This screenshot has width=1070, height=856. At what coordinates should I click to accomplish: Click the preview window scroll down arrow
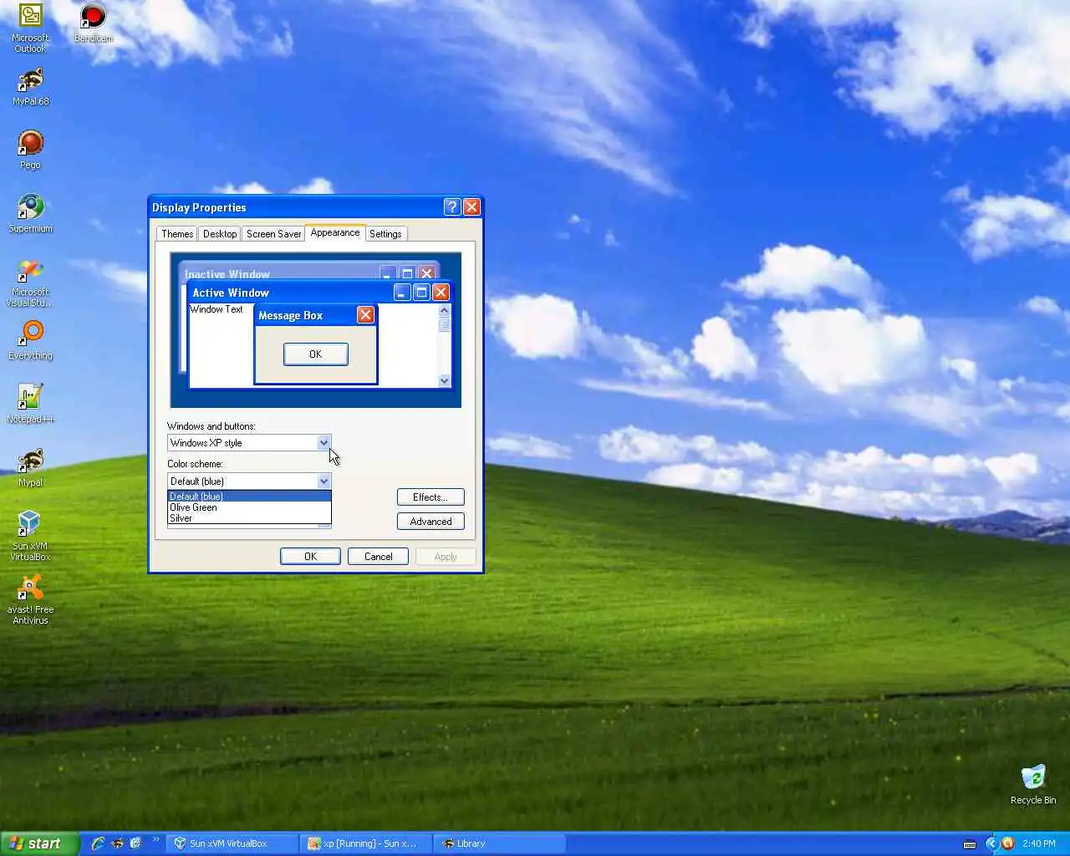pos(444,380)
